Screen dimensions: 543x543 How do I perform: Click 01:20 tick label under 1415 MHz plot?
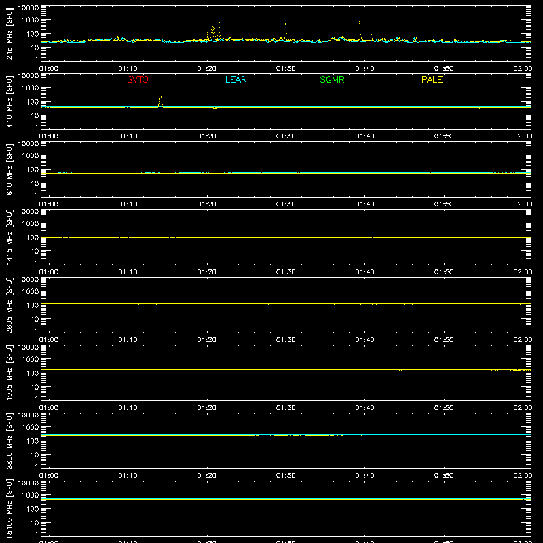pyautogui.click(x=207, y=272)
